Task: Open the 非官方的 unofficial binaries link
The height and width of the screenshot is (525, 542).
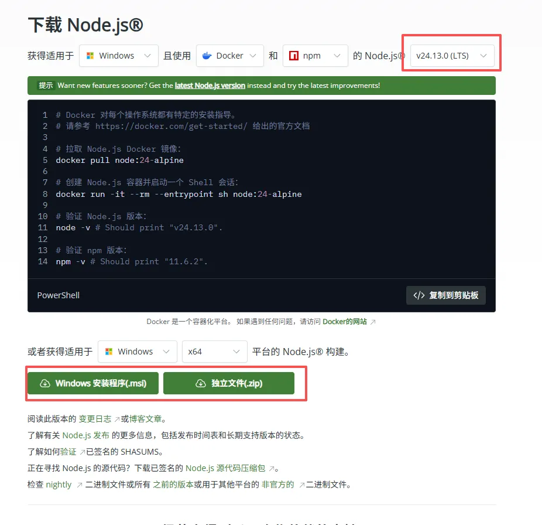Action: click(x=278, y=485)
